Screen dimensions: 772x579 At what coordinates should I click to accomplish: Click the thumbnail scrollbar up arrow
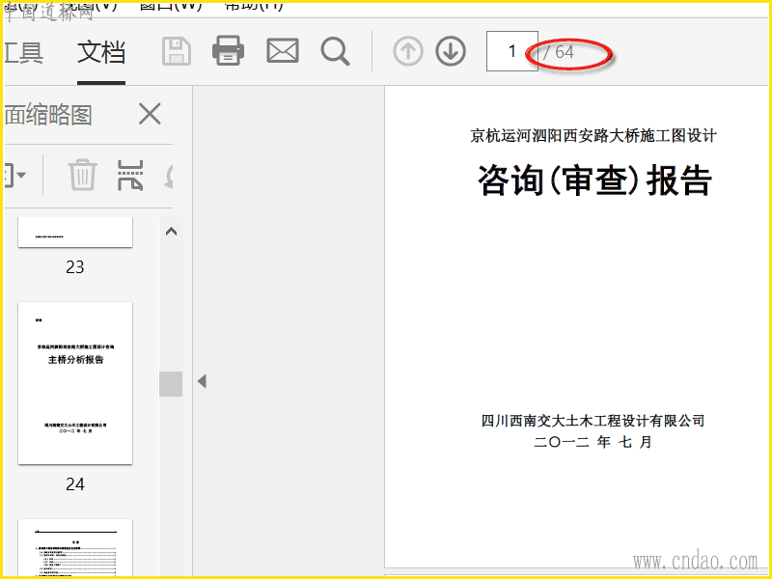point(171,232)
